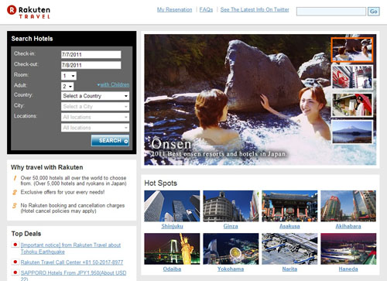
Task: Open the Adult count dropdown
Action: 67,86
